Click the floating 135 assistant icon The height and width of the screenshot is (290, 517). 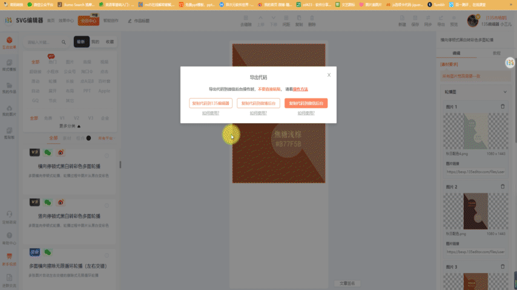pos(510,62)
